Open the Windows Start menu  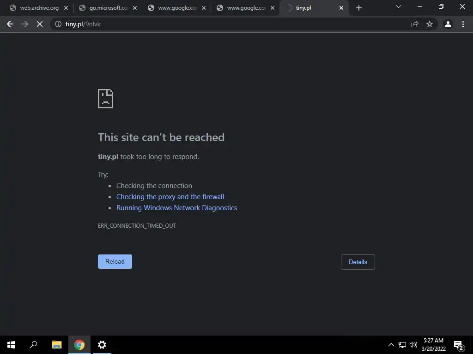(x=11, y=345)
